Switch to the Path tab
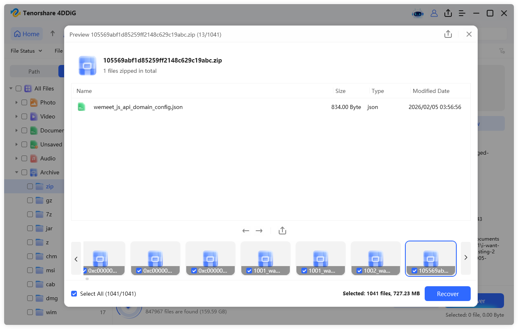The height and width of the screenshot is (329, 518). [x=34, y=72]
